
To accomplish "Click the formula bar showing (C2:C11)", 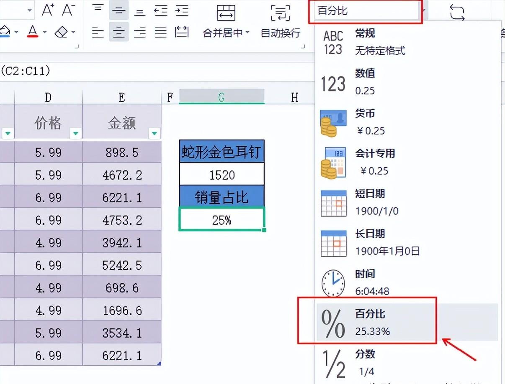I will point(157,71).
